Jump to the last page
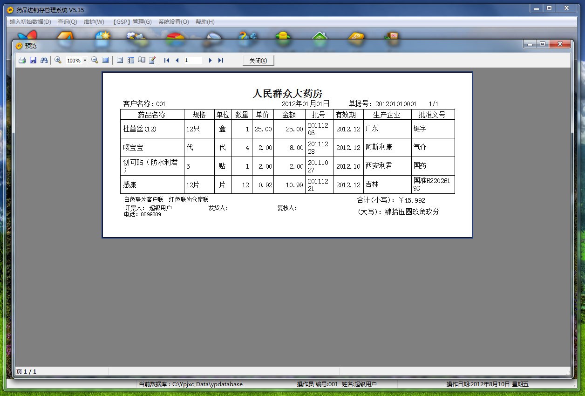Viewport: 585px width, 396px height. click(221, 60)
